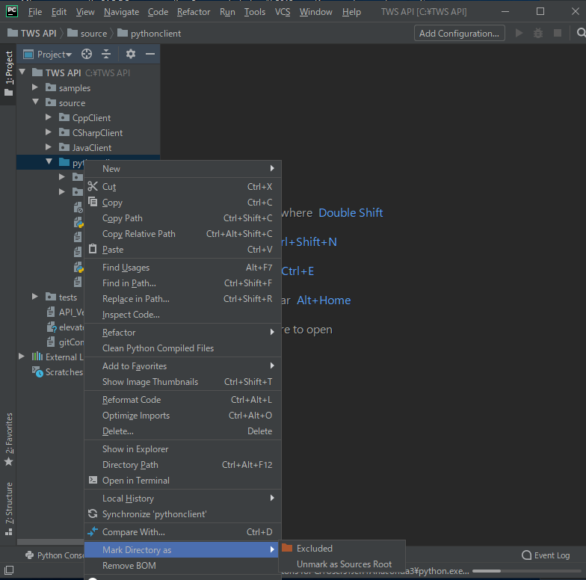The height and width of the screenshot is (580, 586).
Task: Expand External Libraries node
Action: (22, 356)
